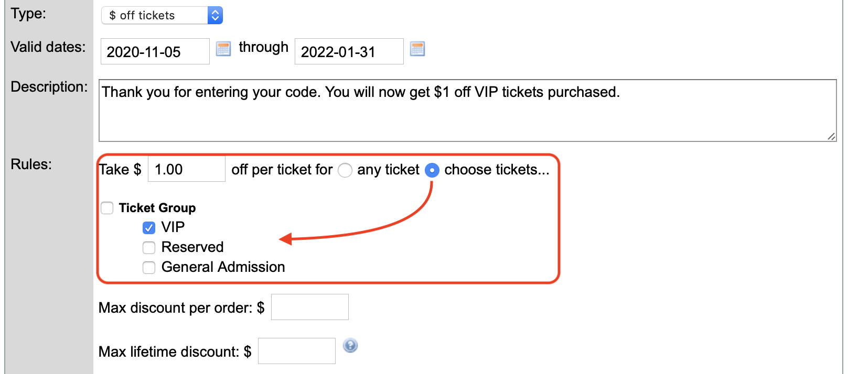
Task: Click the VIP label text
Action: coord(173,227)
